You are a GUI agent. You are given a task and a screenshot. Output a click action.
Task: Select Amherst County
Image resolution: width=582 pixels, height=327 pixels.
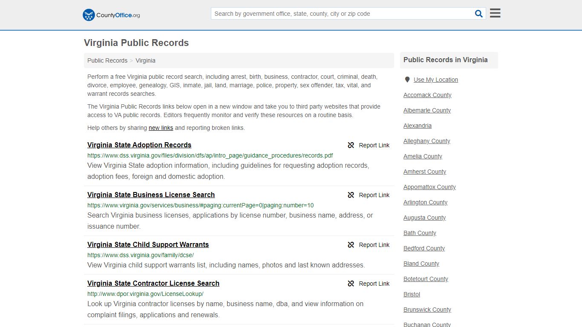[x=425, y=172]
